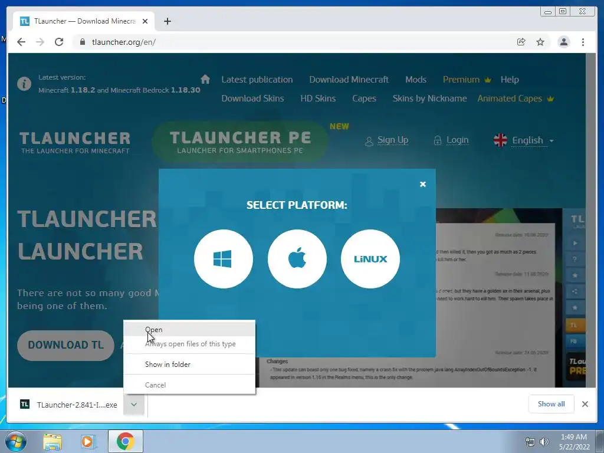
Task: Click the Chrome taskbar icon
Action: [126, 441]
